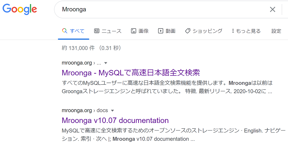Click the Google logo
The width and height of the screenshot is (288, 146).
[20, 9]
